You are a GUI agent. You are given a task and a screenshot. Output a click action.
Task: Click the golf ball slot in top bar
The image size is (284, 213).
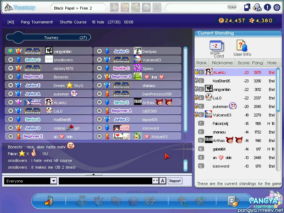(x=146, y=7)
